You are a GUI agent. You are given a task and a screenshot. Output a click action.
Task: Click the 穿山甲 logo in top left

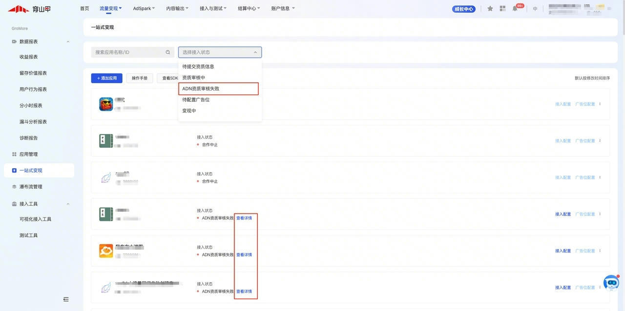point(29,9)
